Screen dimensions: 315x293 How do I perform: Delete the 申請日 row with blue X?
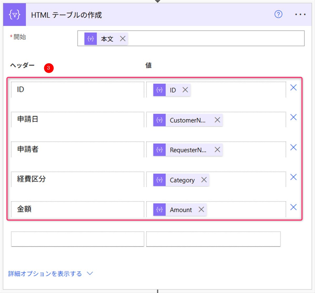[293, 117]
